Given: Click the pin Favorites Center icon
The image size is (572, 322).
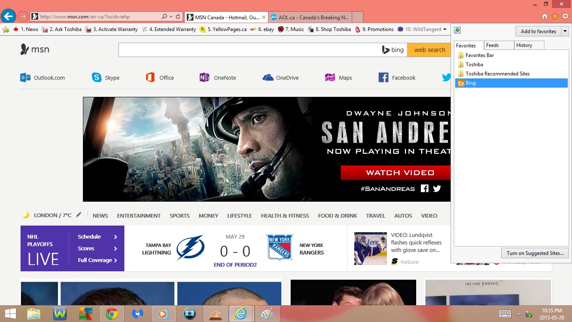Looking at the screenshot, I should pos(458,30).
